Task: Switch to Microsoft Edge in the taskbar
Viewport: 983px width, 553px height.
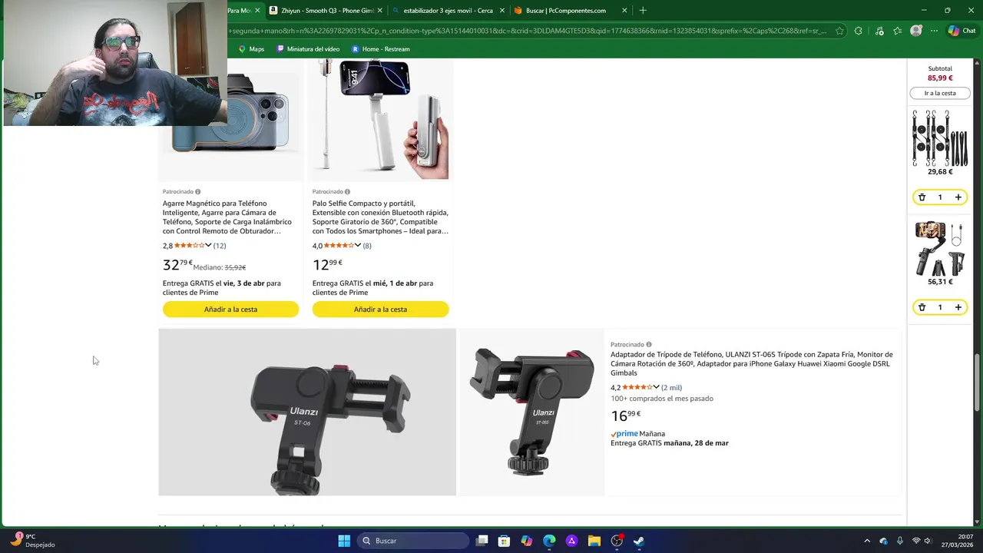Action: tap(549, 541)
